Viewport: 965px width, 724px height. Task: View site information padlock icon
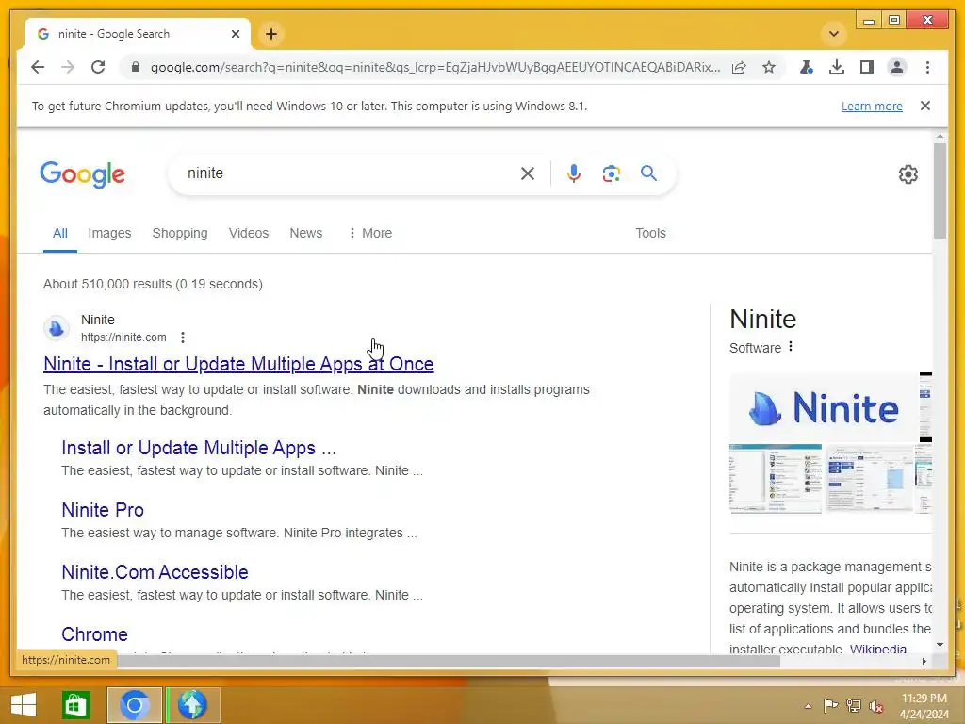(136, 67)
